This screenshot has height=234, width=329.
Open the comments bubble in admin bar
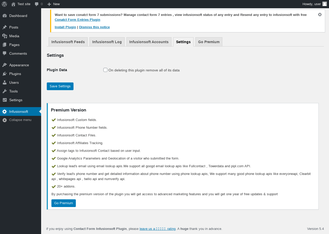37,4
